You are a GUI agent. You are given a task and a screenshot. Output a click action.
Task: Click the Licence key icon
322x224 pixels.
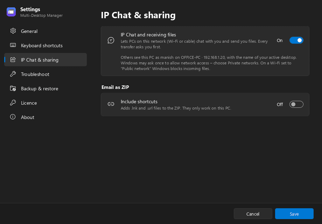(x=13, y=103)
